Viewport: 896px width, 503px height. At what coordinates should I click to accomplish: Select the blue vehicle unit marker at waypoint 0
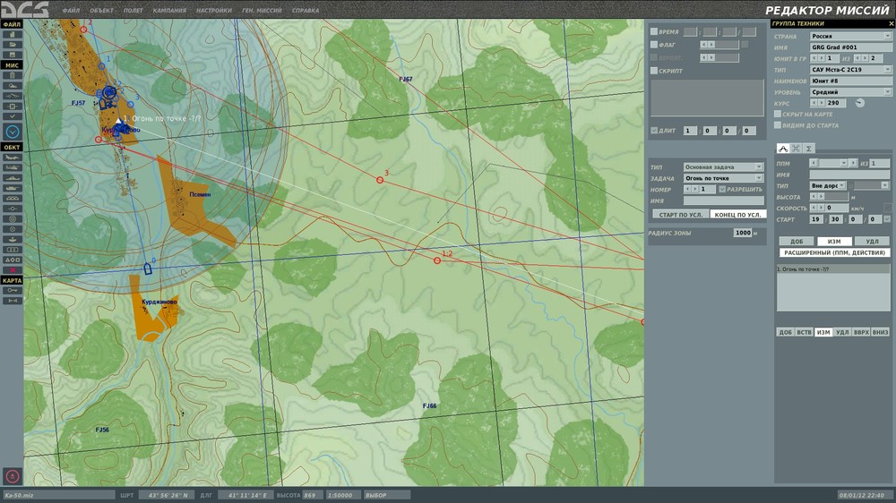pos(148,269)
